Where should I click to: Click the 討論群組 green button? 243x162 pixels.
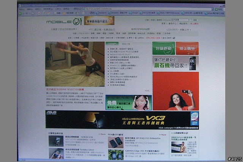click(164, 48)
